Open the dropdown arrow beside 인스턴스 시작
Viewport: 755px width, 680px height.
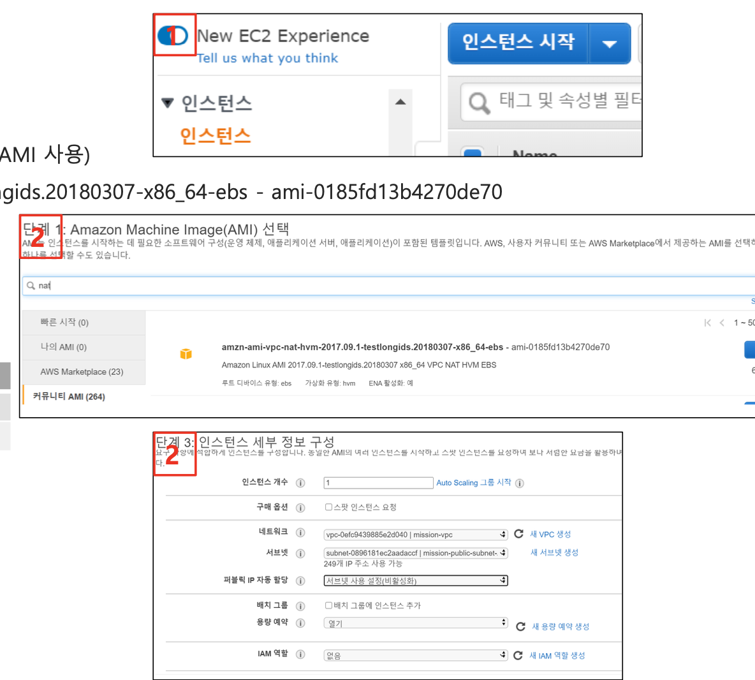(x=610, y=44)
